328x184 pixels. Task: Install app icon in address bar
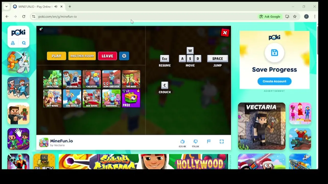tap(287, 17)
